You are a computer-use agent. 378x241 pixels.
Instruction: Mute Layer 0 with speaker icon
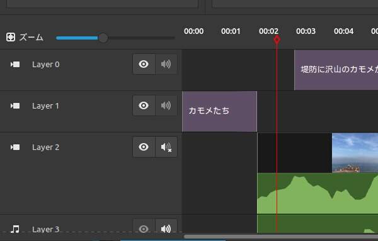tap(166, 64)
